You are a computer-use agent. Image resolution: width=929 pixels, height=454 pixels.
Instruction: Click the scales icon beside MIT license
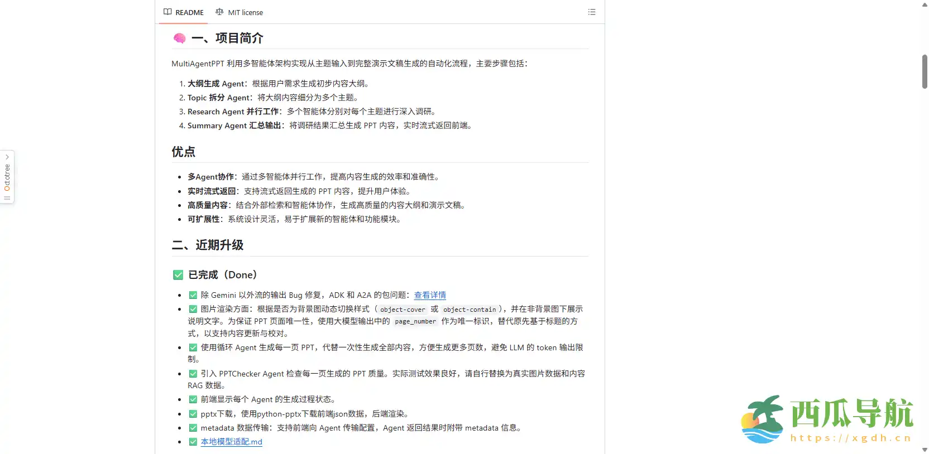click(219, 12)
